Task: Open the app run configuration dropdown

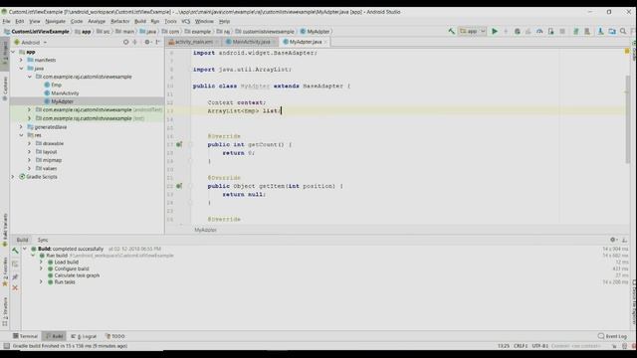Action: click(472, 31)
